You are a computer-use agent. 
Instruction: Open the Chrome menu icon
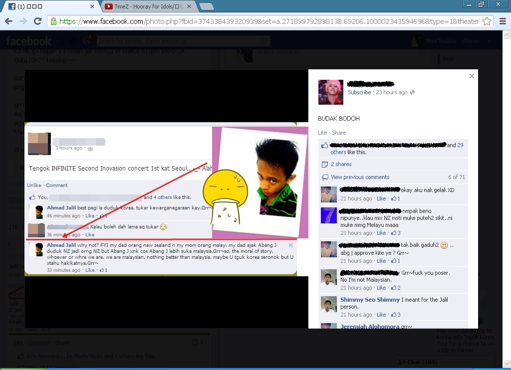pyautogui.click(x=503, y=21)
